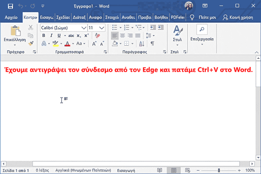Open the font size 11 dropdown

click(x=102, y=28)
